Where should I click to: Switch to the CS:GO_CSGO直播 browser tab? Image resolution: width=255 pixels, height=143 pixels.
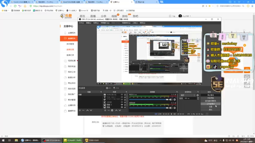(x=22, y=2)
